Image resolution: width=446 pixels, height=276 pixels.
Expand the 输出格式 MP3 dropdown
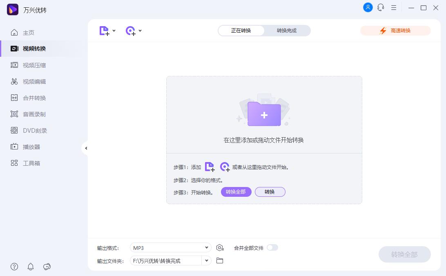point(206,247)
